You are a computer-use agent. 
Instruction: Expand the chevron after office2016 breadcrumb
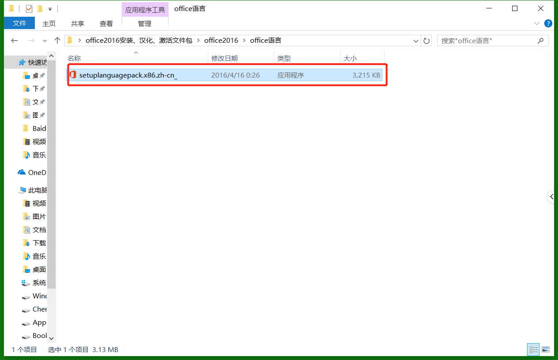[244, 41]
